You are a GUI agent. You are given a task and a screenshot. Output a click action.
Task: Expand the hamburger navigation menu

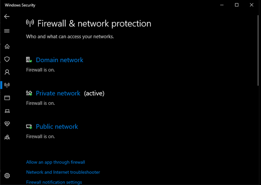pos(7,31)
